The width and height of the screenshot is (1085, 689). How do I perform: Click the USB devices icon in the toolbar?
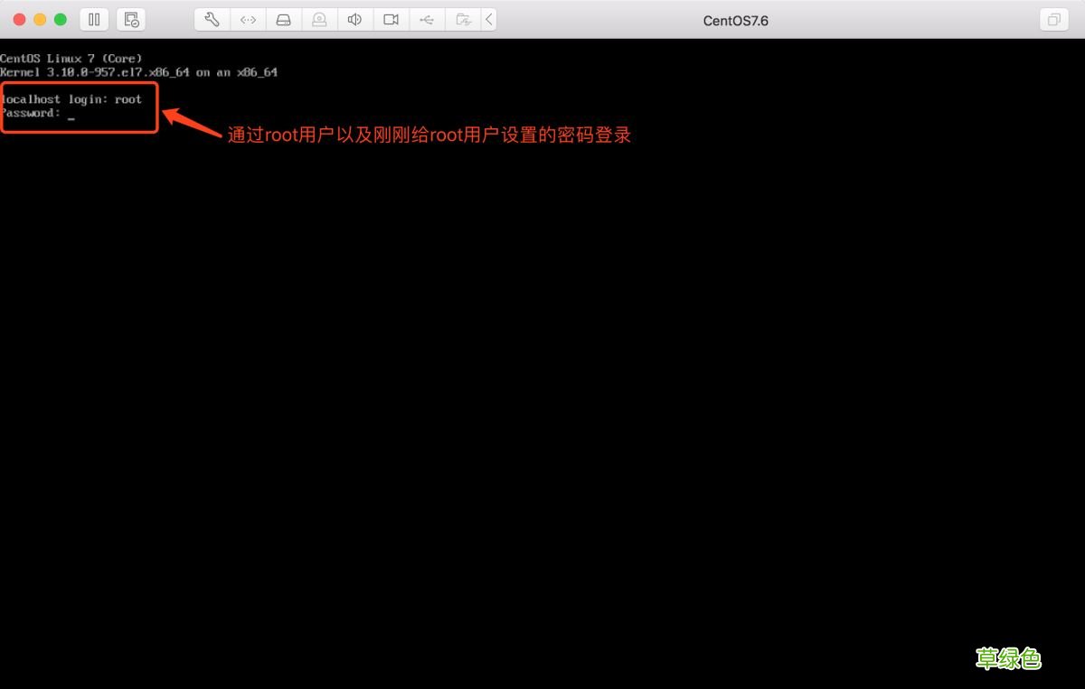tap(427, 19)
